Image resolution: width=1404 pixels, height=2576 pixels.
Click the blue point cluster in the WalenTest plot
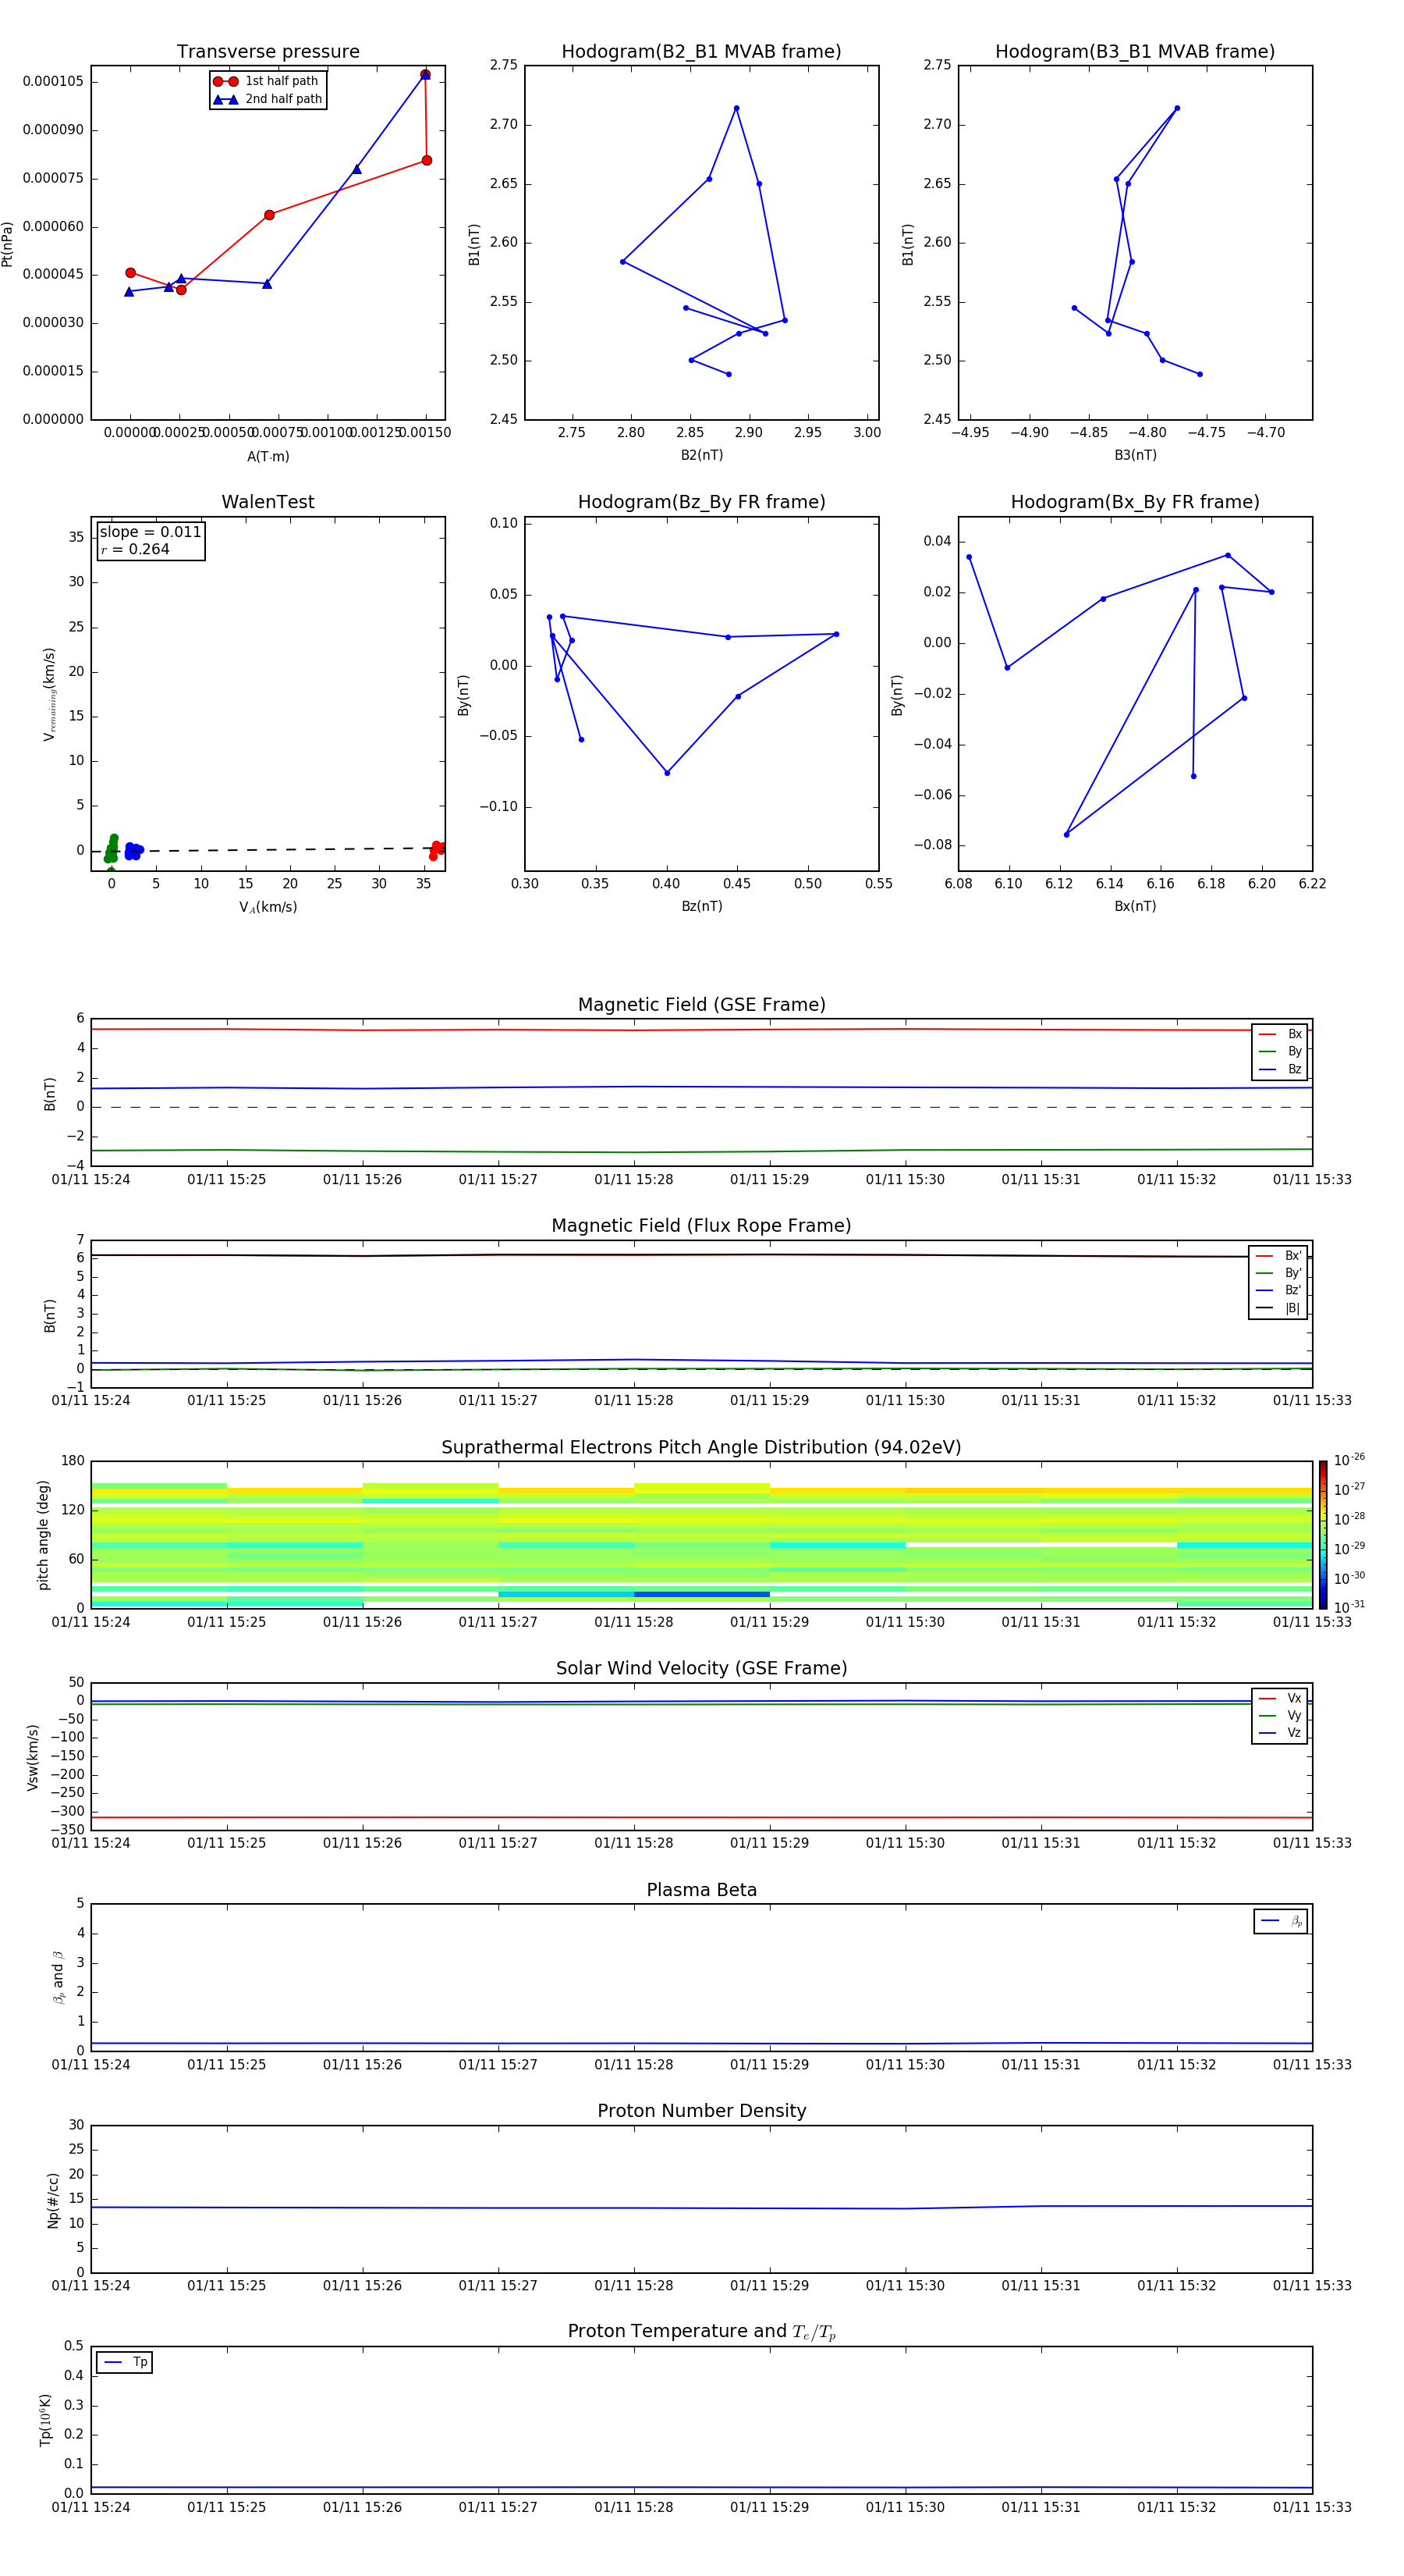click(134, 851)
